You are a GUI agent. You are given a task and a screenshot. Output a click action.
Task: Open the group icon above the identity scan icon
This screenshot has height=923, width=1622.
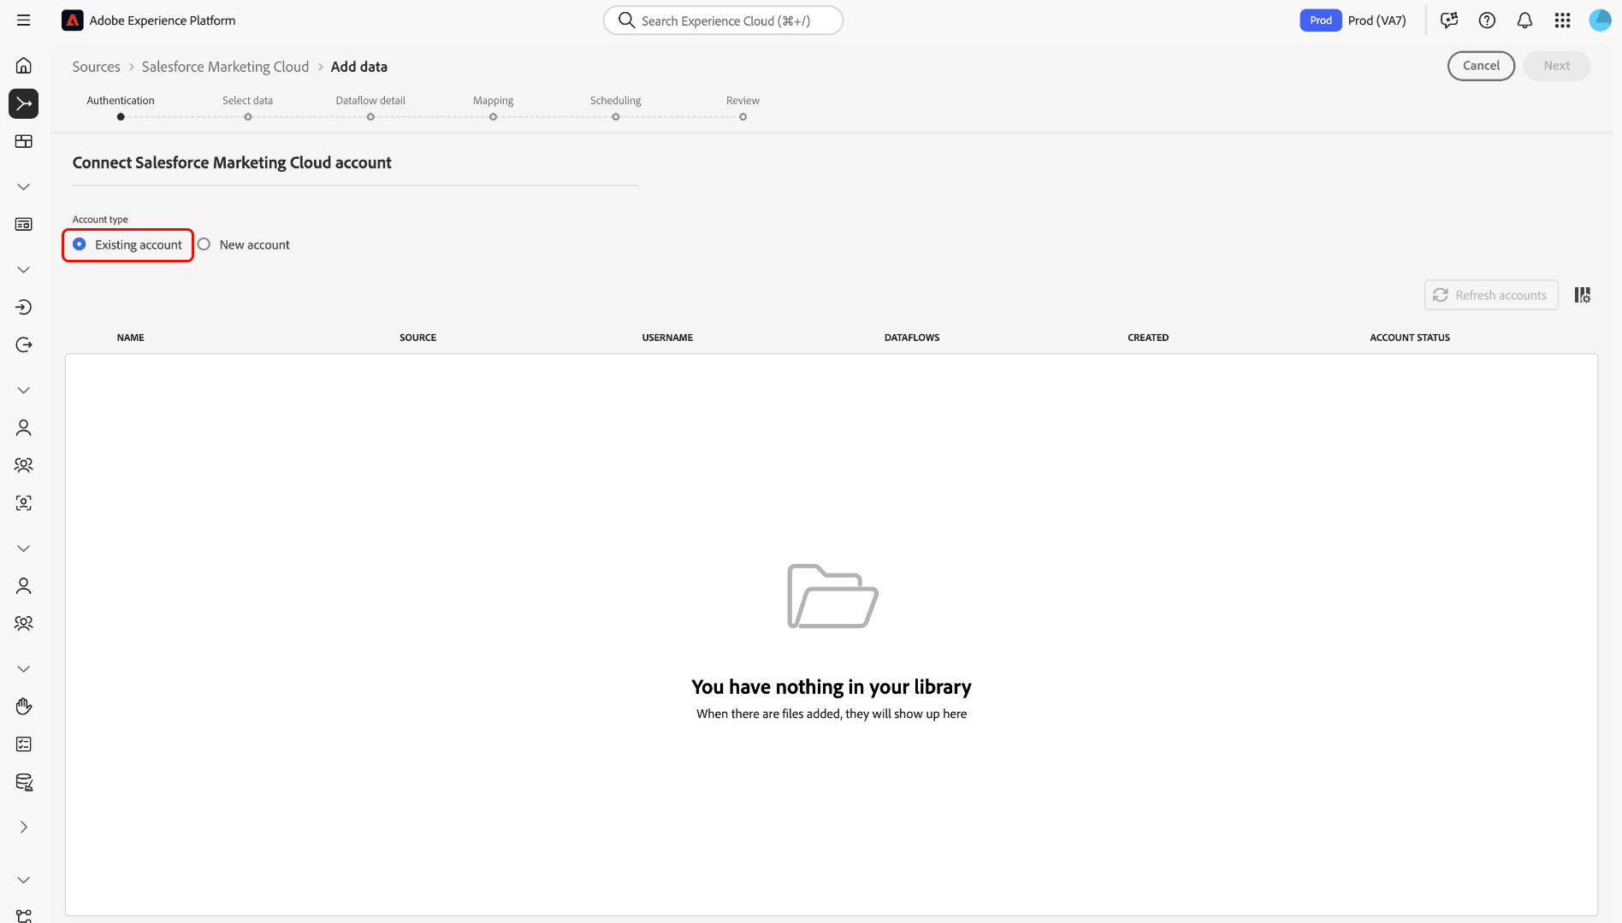(24, 465)
